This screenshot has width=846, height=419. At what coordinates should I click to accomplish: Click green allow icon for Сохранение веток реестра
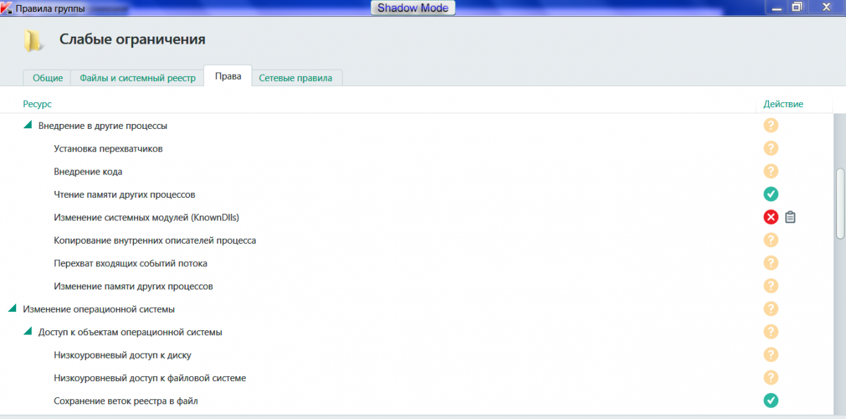click(771, 401)
